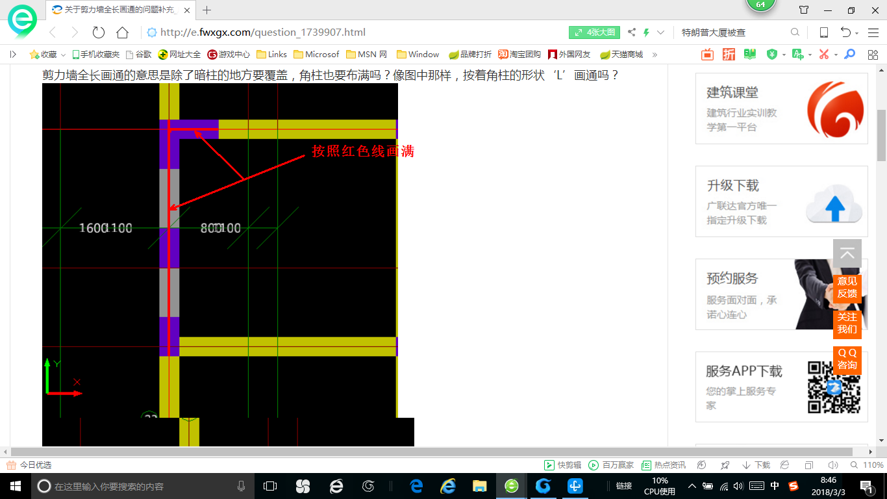Open the 建筑课堂 sidebar card
The image size is (887, 499).
782,109
